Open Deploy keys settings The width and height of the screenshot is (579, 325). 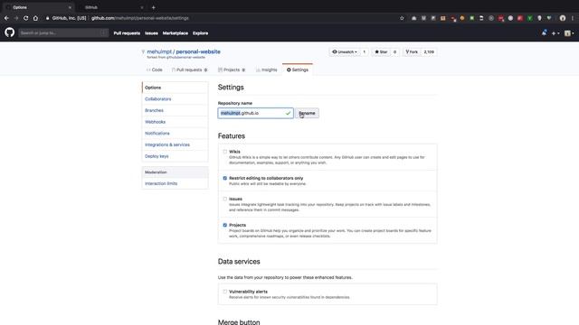[157, 156]
